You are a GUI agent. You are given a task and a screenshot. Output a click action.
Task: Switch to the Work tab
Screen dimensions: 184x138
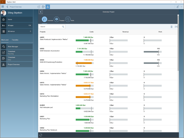click(x=68, y=19)
